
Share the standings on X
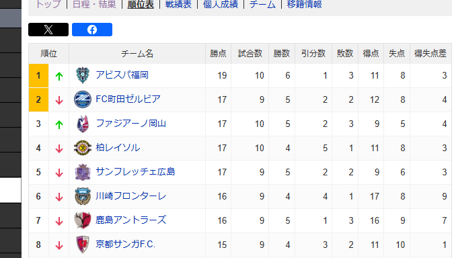48,30
